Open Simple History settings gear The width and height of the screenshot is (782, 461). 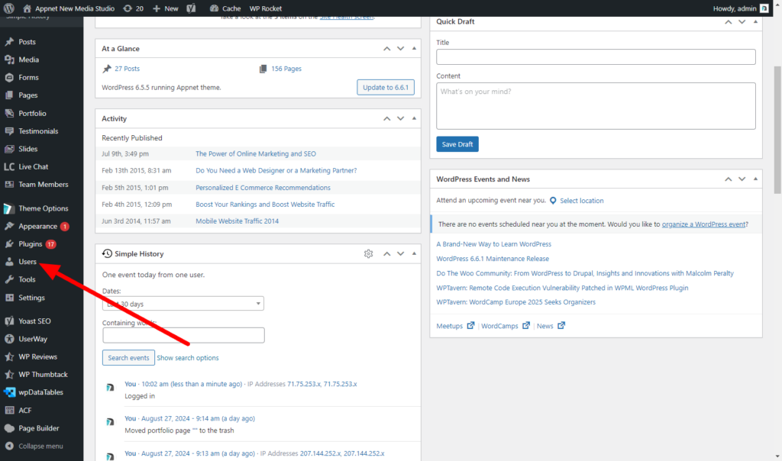tap(369, 253)
